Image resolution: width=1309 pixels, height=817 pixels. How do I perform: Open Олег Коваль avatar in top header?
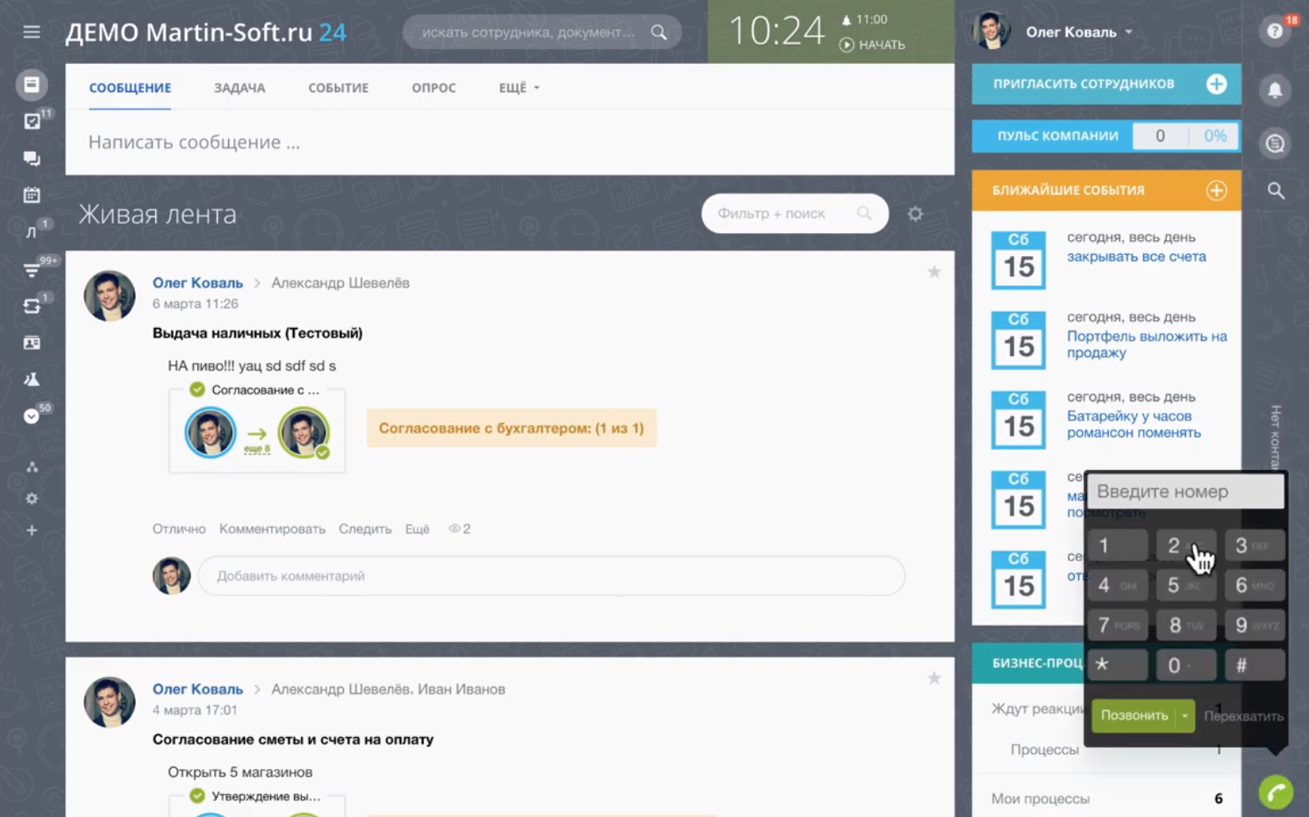pos(991,31)
